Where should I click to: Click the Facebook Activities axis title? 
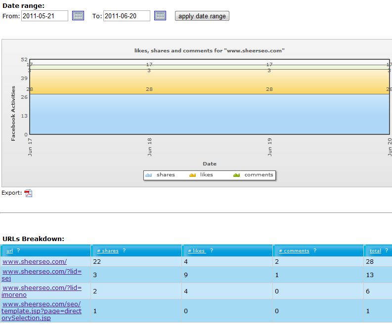click(x=13, y=114)
